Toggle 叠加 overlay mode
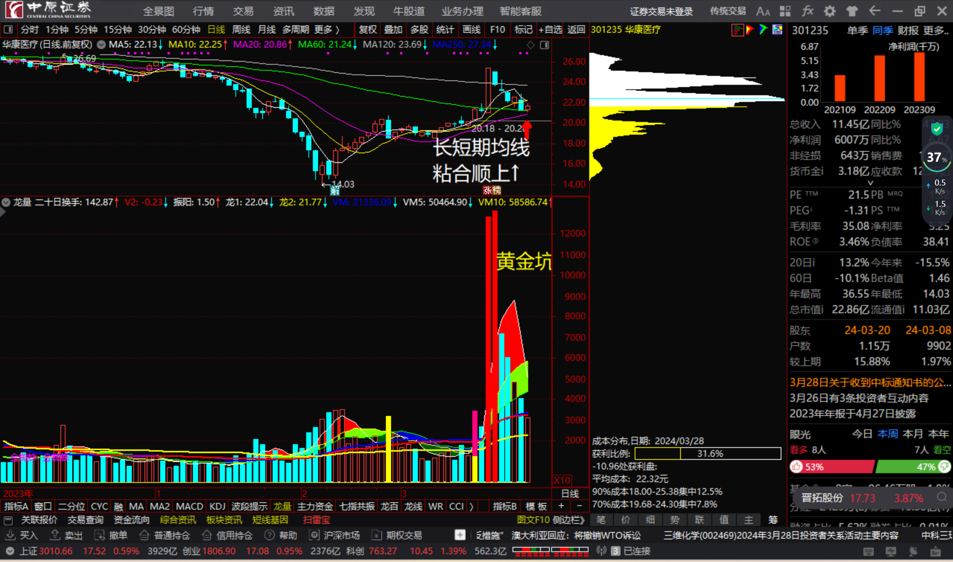 pyautogui.click(x=393, y=30)
